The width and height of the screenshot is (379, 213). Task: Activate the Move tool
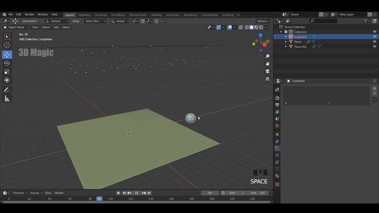click(x=7, y=54)
